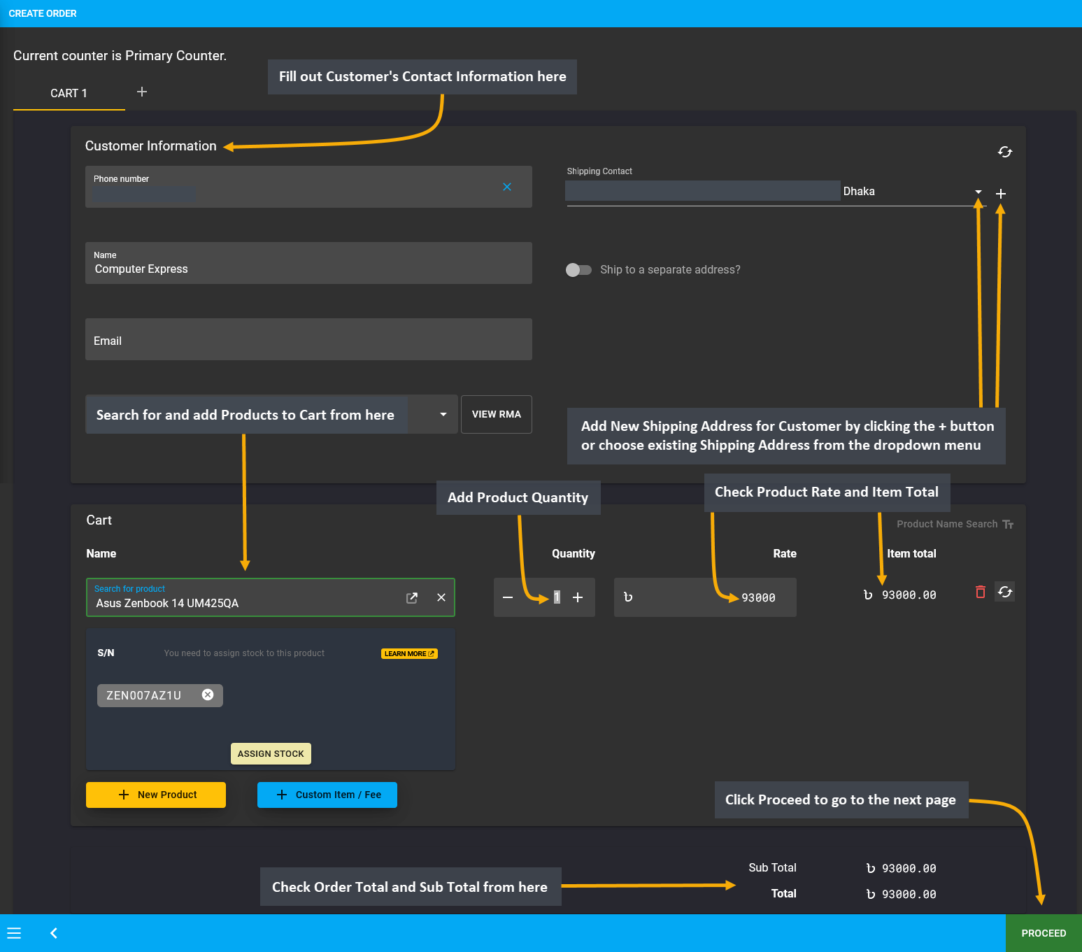This screenshot has height=952, width=1082.
Task: Open the Shipping Contact dropdown
Action: pos(978,192)
